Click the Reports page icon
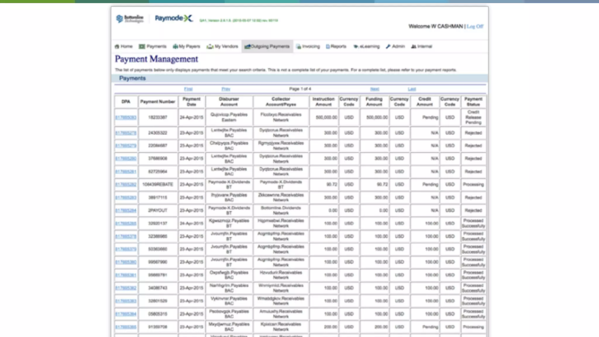 pos(328,47)
